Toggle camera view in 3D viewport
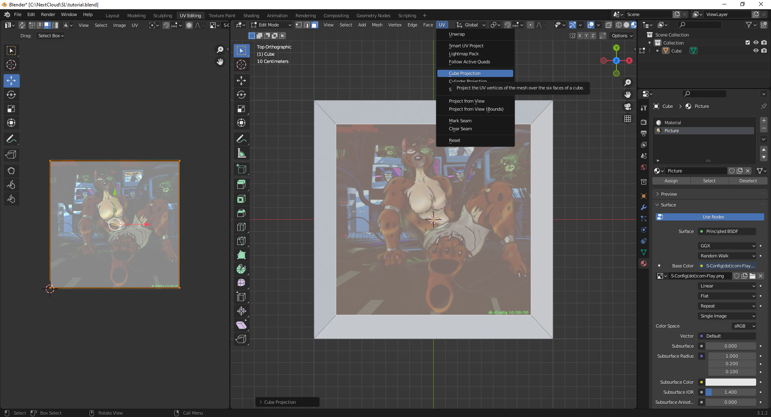This screenshot has height=417, width=771. tap(628, 107)
